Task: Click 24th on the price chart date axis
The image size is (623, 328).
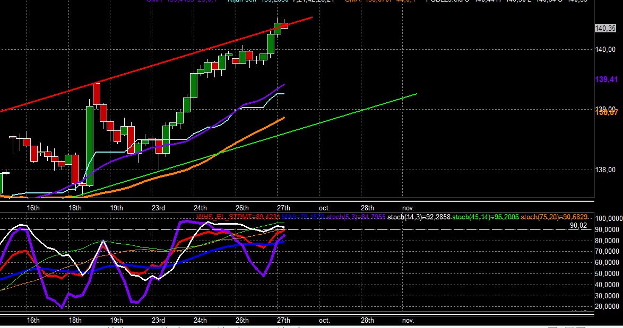Action: (x=200, y=208)
